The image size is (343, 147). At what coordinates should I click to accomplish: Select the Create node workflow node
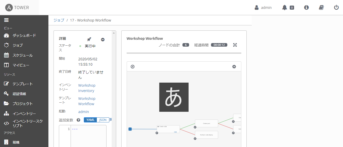(x=168, y=129)
